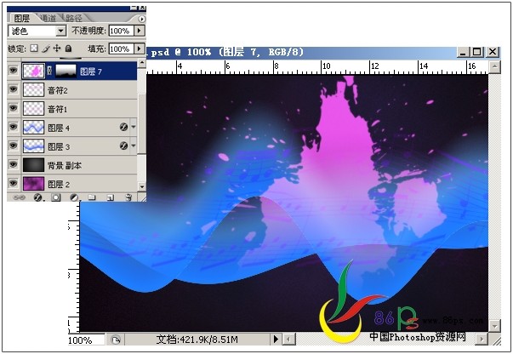
Task: Hide the 音符2 layer via eye icon
Action: [x=13, y=89]
